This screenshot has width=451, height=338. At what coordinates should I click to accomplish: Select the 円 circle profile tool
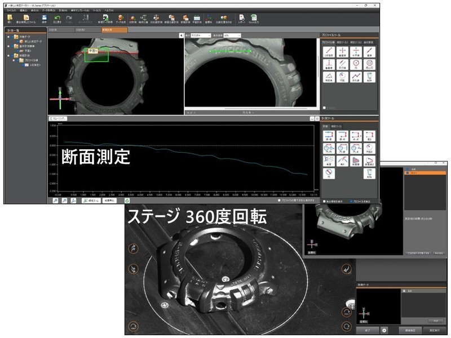pos(356,65)
